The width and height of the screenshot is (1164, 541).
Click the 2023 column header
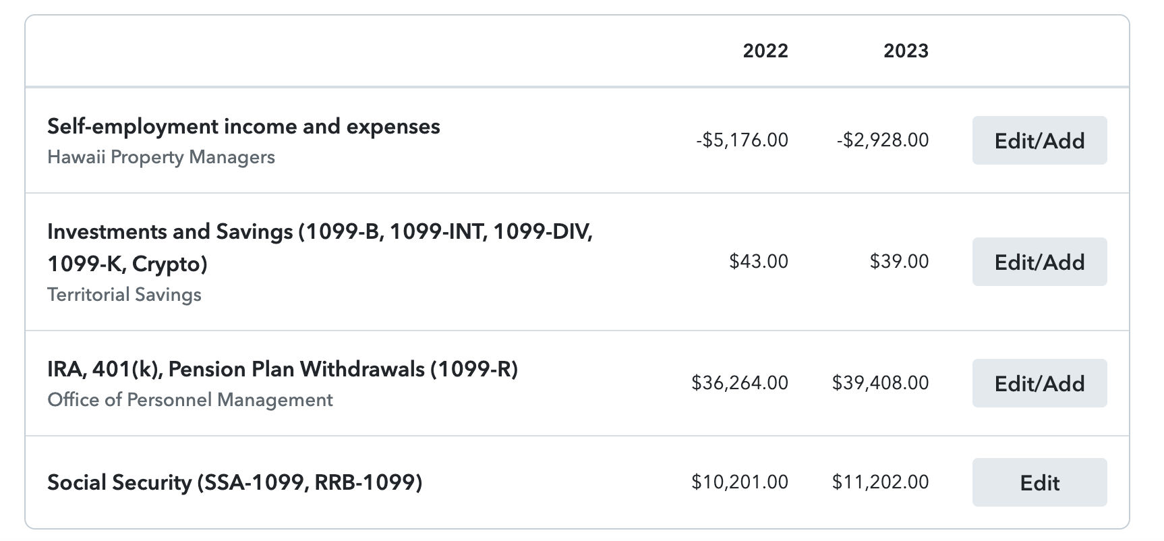pos(906,51)
